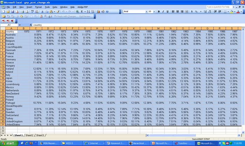Toggle Italic formatting
Viewport: 245px width, 146px height.
(163, 12)
